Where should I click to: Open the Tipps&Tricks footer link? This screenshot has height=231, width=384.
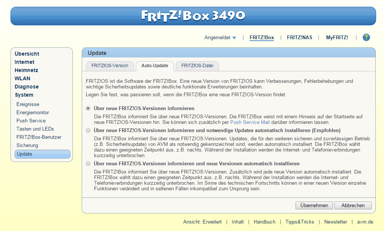tap(300, 222)
